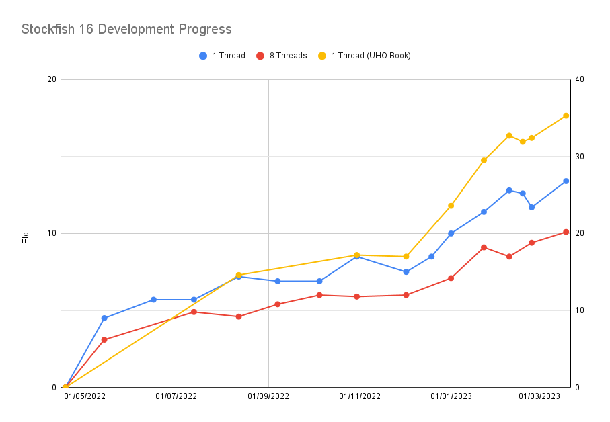
Task: Click the '20' label on left axis
Action: point(52,79)
